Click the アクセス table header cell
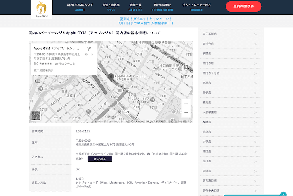 point(50,157)
